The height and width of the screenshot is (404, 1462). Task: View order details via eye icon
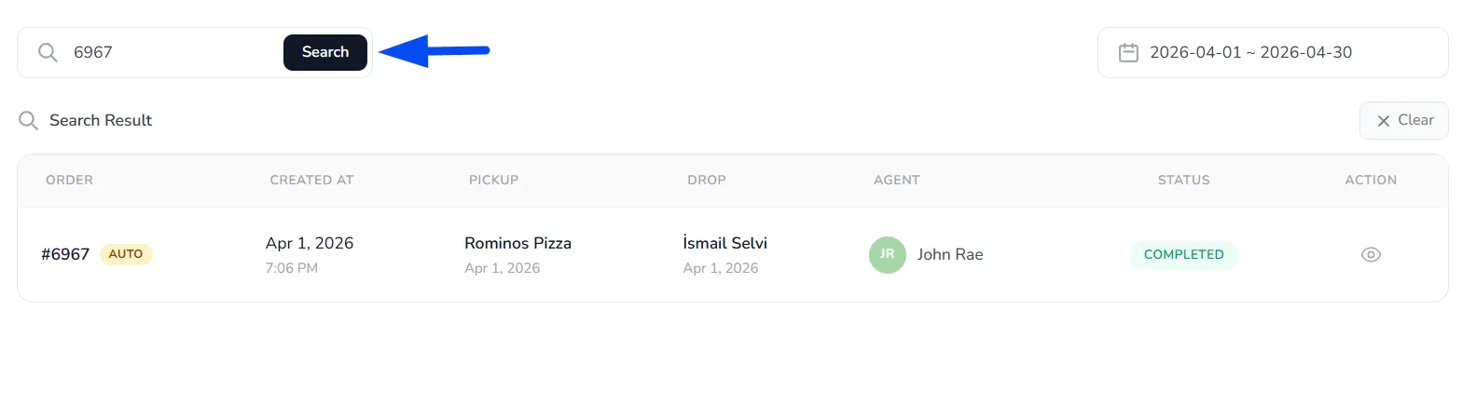(x=1371, y=255)
